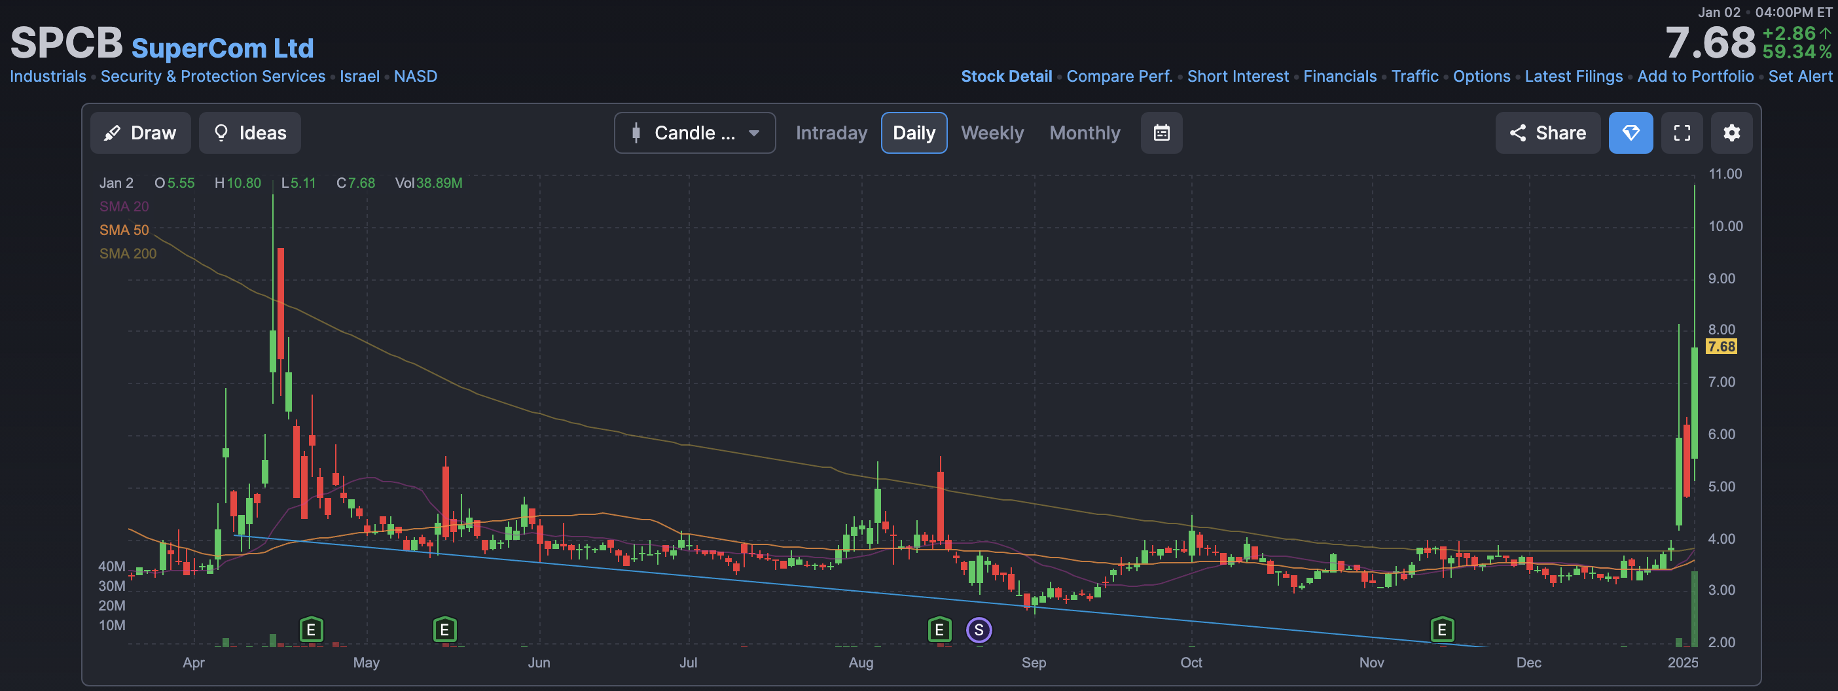Open the Stock Detail link
Viewport: 1838px width, 691px height.
point(1006,77)
